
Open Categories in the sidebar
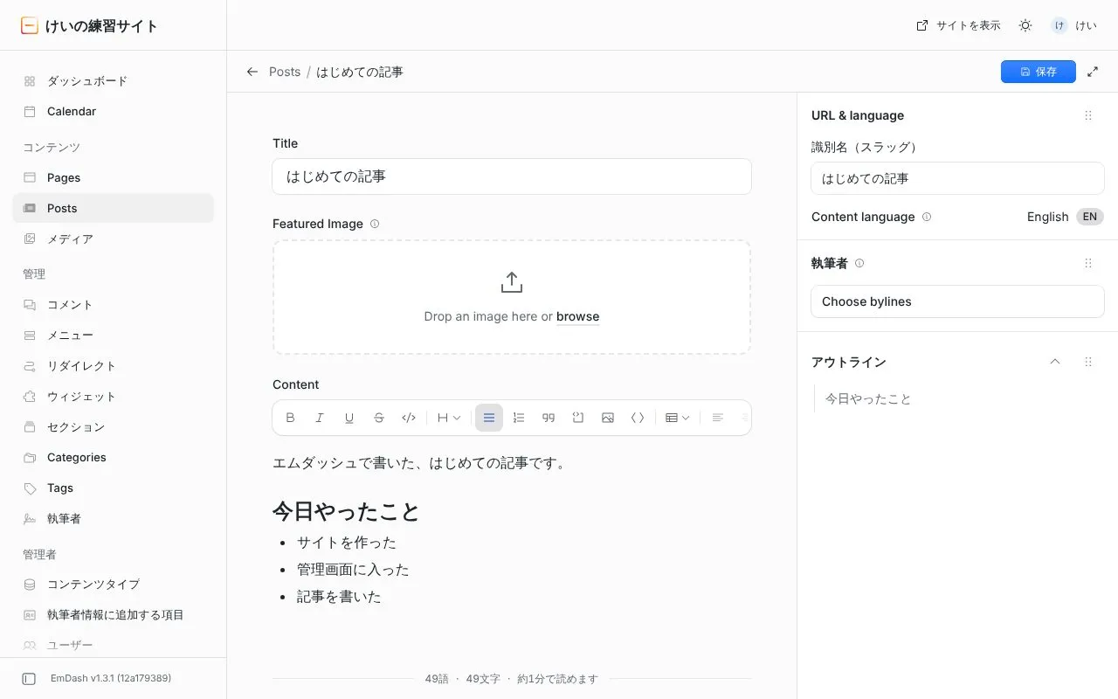pyautogui.click(x=113, y=458)
